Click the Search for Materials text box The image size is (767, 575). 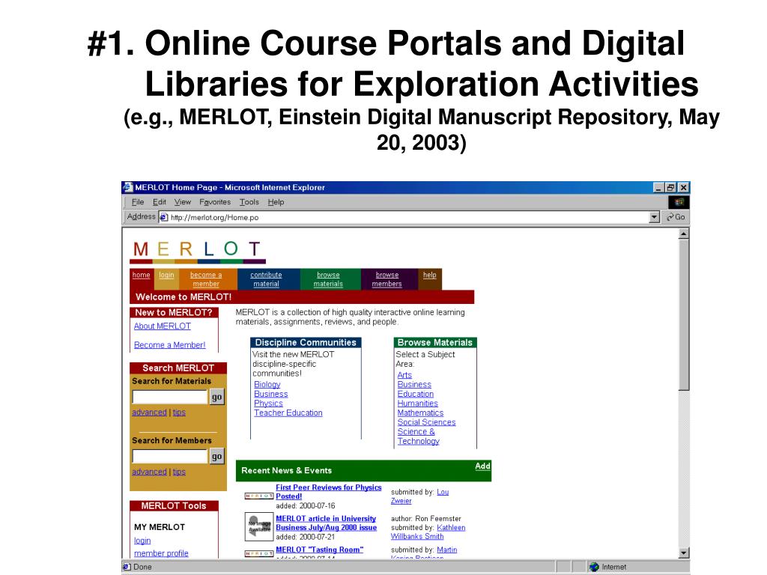coord(170,397)
